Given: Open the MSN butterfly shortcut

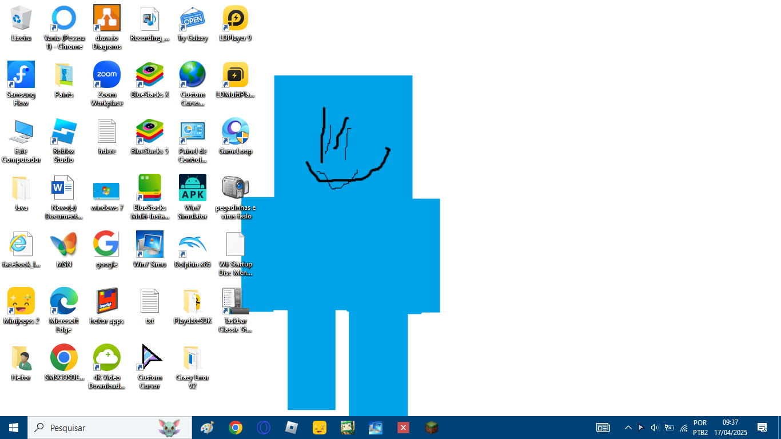Looking at the screenshot, I should [x=64, y=249].
